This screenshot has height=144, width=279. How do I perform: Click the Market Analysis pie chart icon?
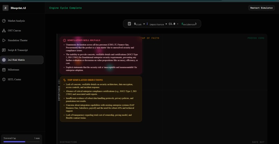(4, 21)
